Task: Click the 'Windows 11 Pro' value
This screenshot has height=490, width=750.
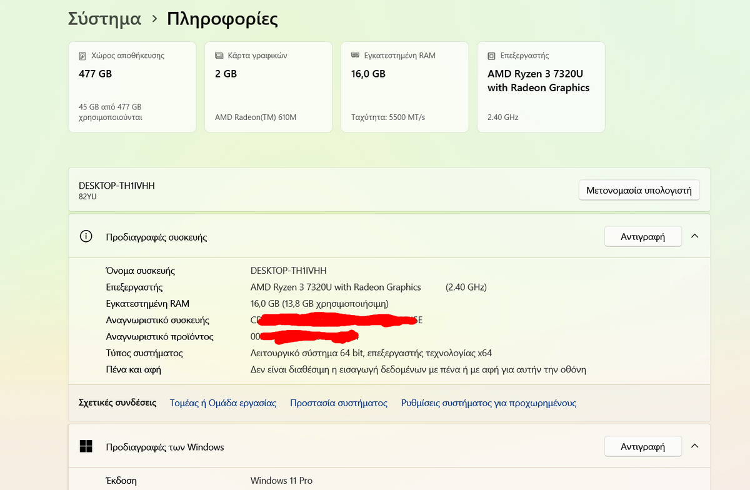Action: (281, 481)
